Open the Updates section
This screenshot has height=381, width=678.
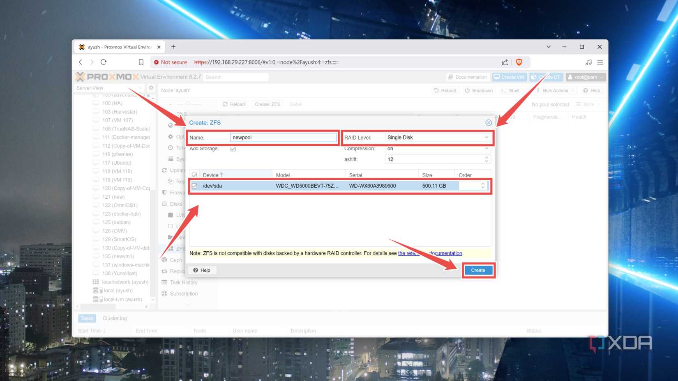click(175, 170)
